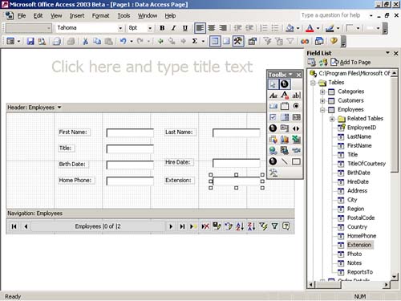Click the Font Color red A swatch
The width and height of the screenshot is (401, 301).
tap(310, 28)
